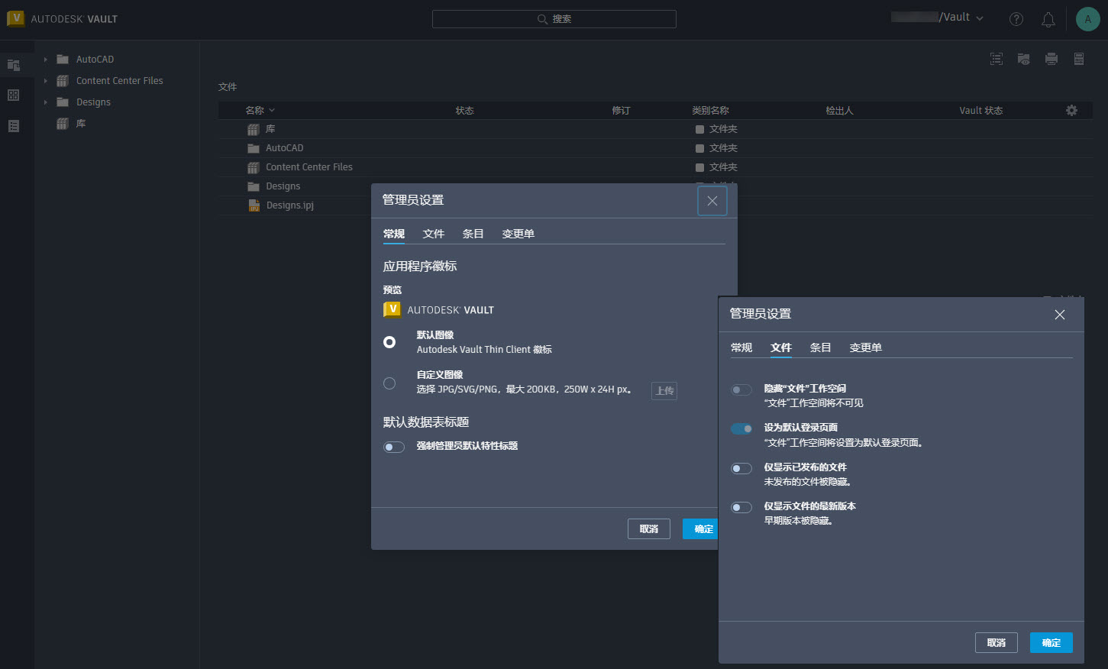The width and height of the screenshot is (1108, 669).
Task: Select 文件 tab in the front file-settings dialog
Action: [781, 347]
